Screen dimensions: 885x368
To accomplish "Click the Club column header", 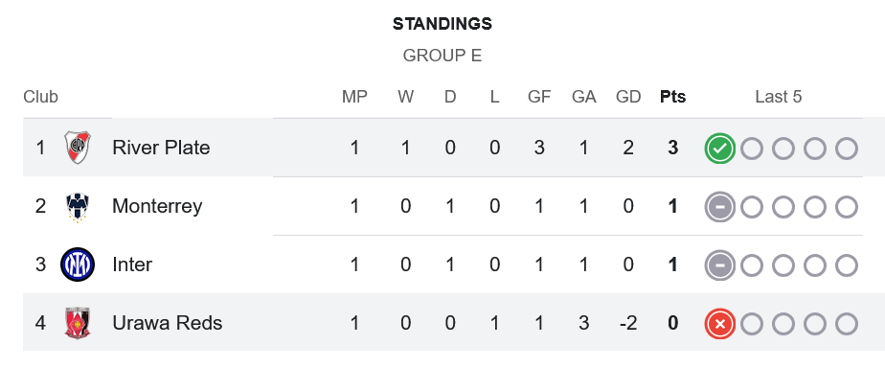I will tap(40, 97).
